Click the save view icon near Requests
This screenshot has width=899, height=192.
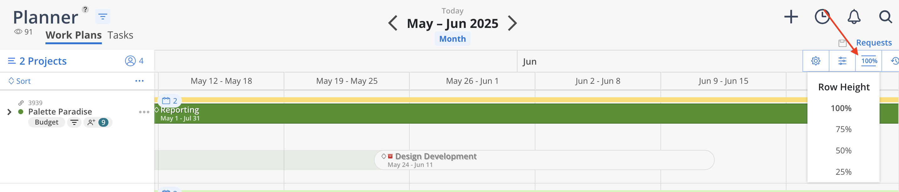pos(842,43)
